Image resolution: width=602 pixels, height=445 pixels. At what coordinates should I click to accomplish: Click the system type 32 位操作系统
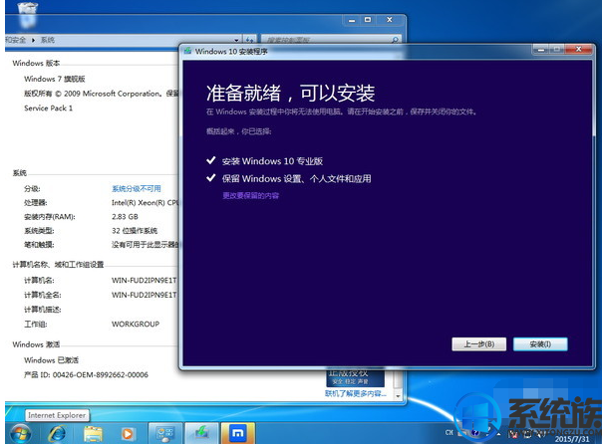(x=135, y=231)
